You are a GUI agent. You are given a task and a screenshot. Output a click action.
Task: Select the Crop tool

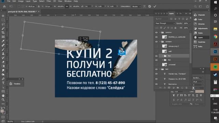point(3,33)
